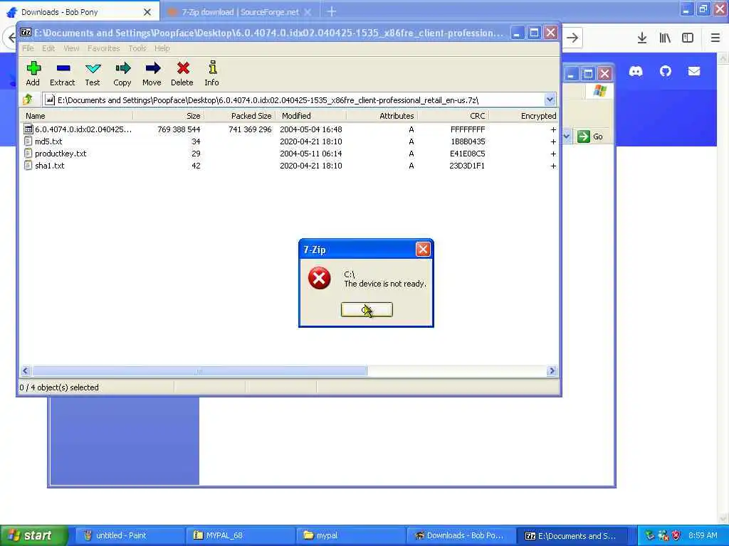
Task: Click the red shield system tray icon
Action: pos(676,536)
